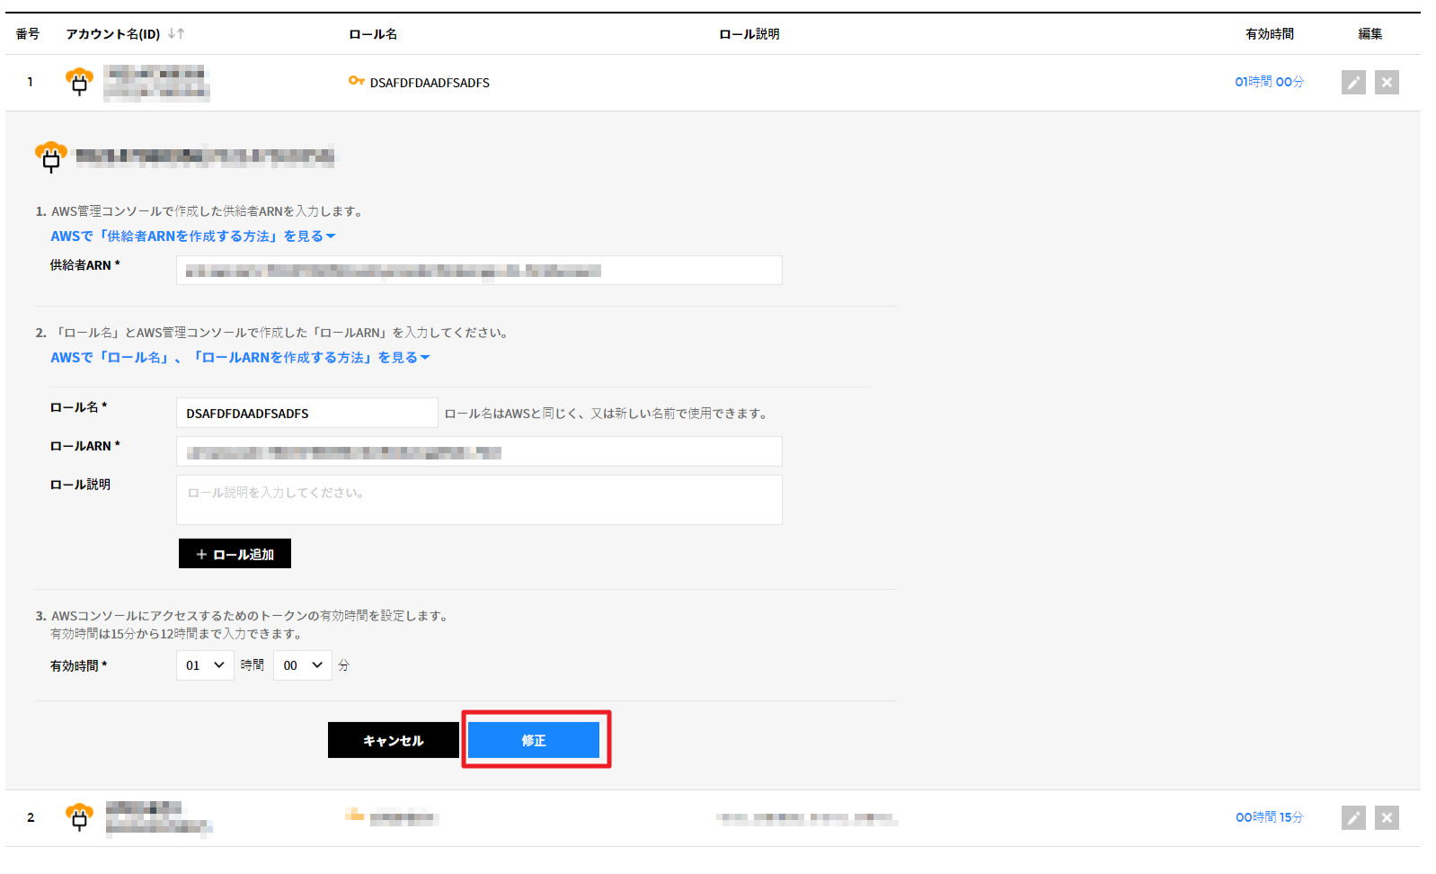The height and width of the screenshot is (874, 1436).
Task: Click the ロール名 text field
Action: pos(306,413)
